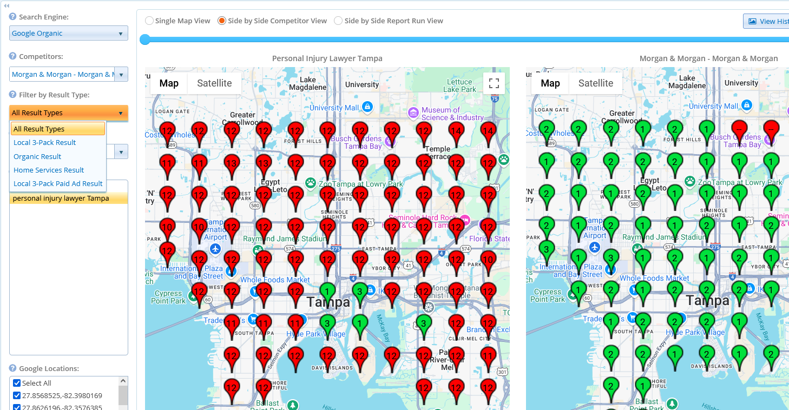789x410 pixels.
Task: Choose Local 3-Pack Paid Ad Result option
Action: 58,183
